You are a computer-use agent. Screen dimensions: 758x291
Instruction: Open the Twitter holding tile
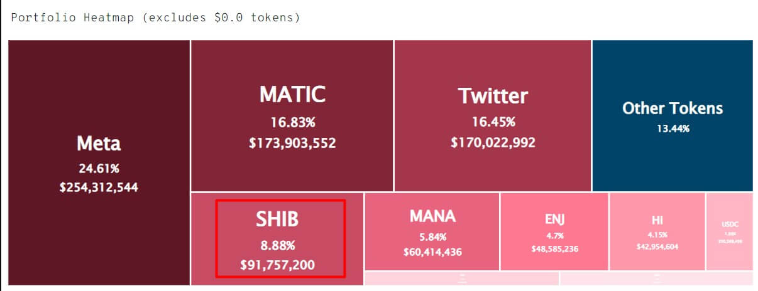(x=493, y=115)
